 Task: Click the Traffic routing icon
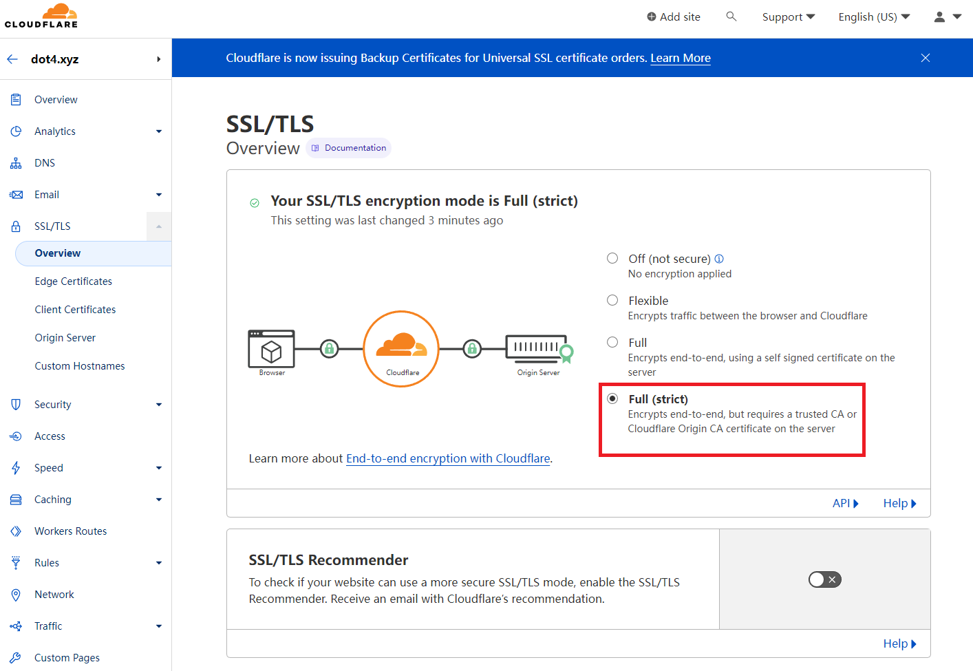coord(16,626)
